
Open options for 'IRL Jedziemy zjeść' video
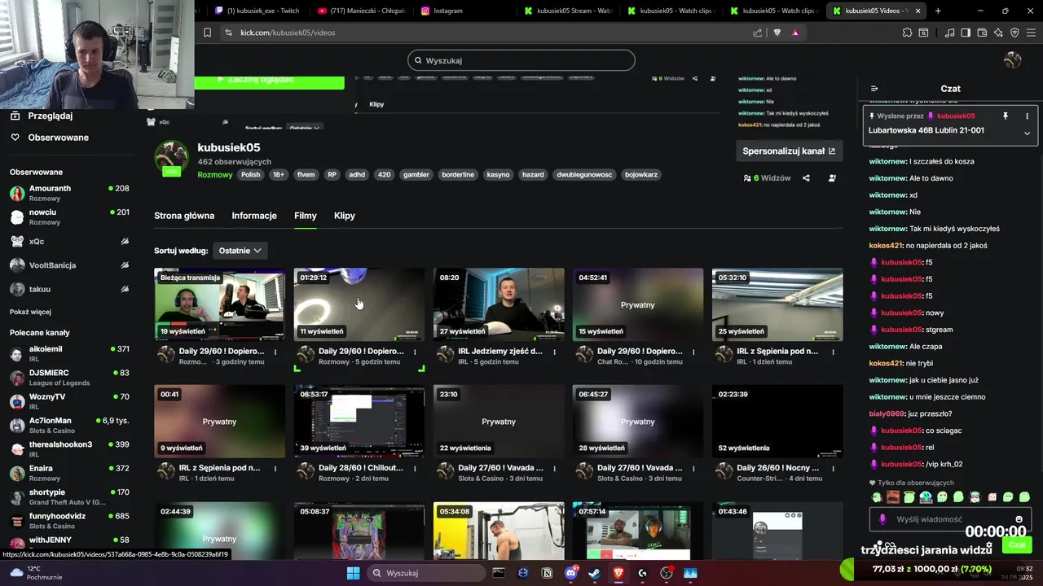click(554, 352)
